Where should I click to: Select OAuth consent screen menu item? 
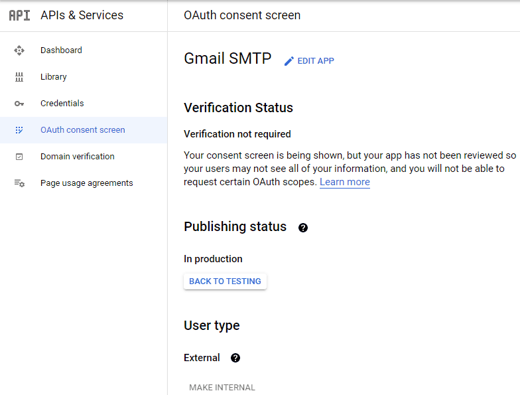(84, 130)
